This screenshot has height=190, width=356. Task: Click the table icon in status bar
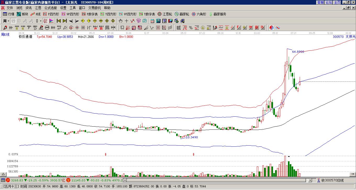(3, 180)
